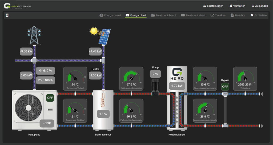The width and height of the screenshot is (273, 145).
Task: Toggle the Bypass OFF switch
Action: click(225, 87)
